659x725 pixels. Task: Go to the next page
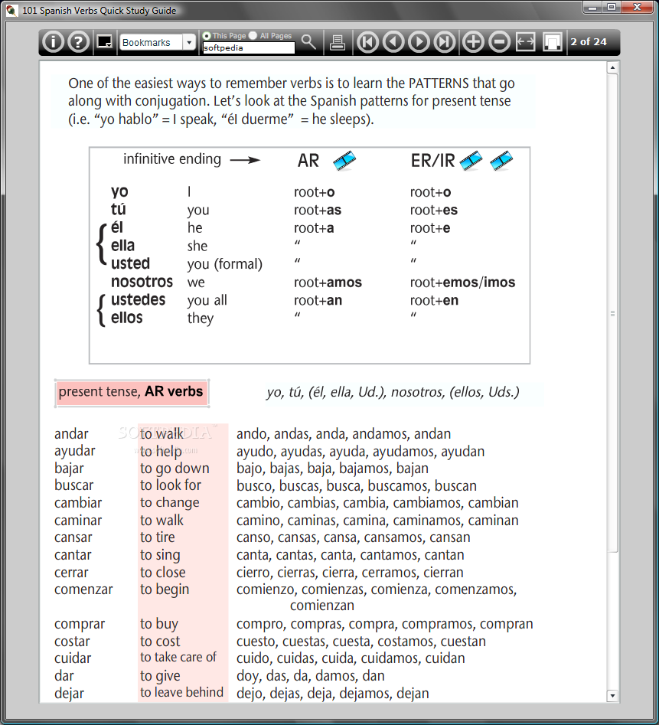[419, 42]
